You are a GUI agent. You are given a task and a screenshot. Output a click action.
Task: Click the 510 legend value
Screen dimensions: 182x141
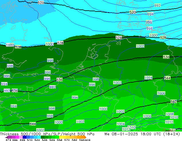(x=30, y=140)
